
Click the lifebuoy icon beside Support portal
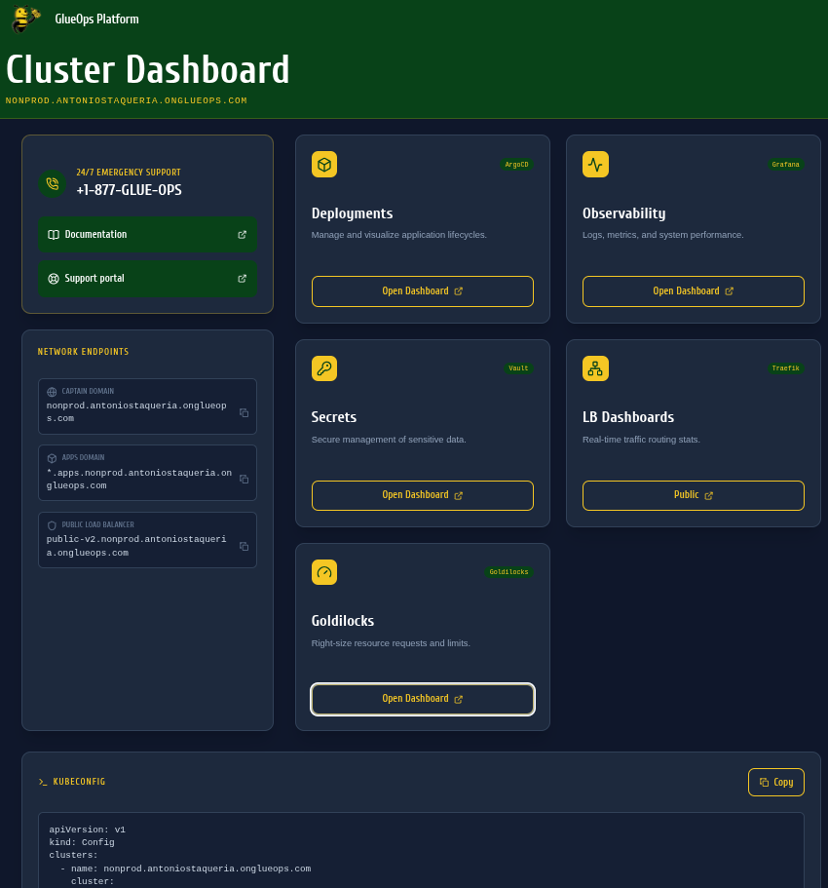point(54,279)
